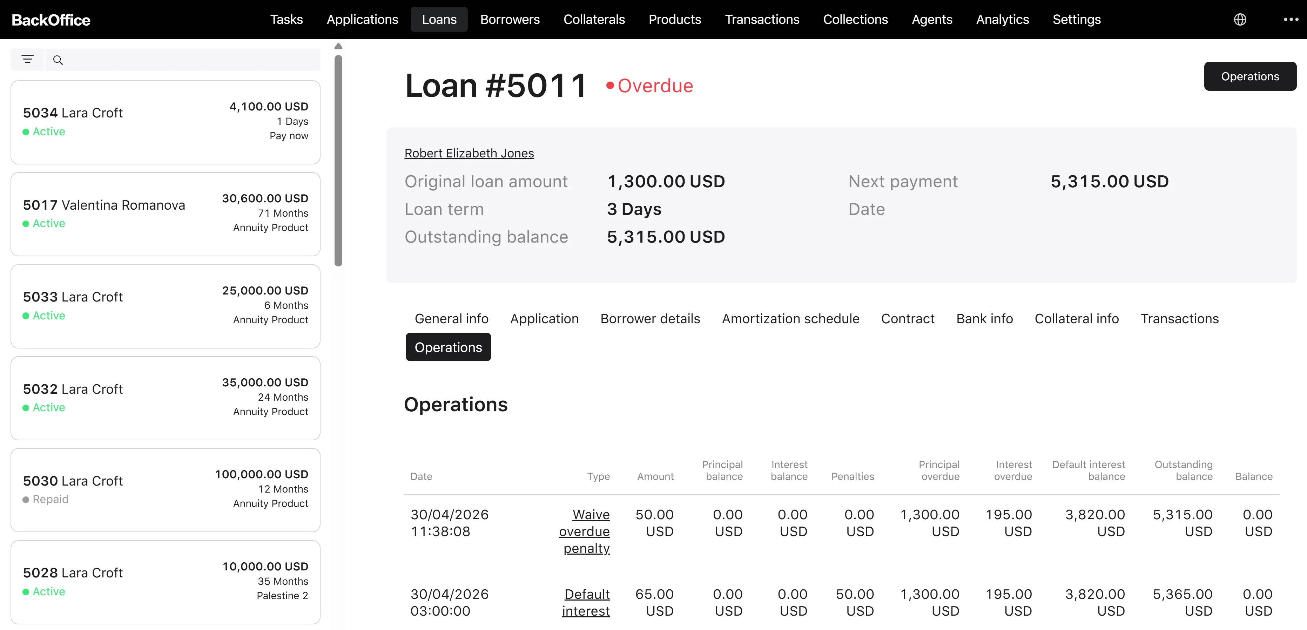Select loan 5017 Valentina Romanova card
Viewport: 1307px width, 630px height.
tap(166, 214)
